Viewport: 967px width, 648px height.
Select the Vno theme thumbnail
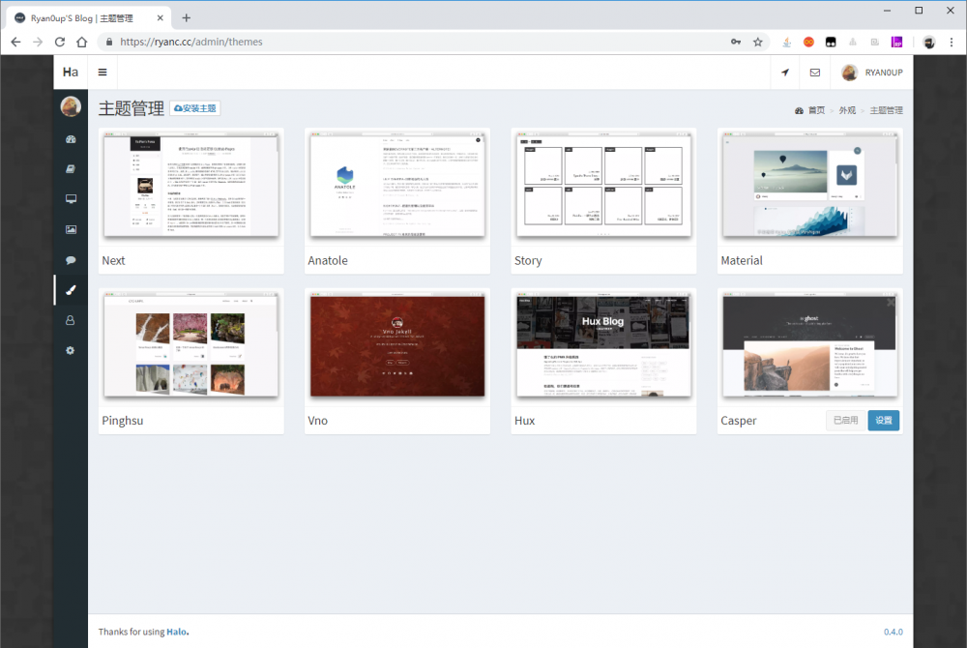397,345
